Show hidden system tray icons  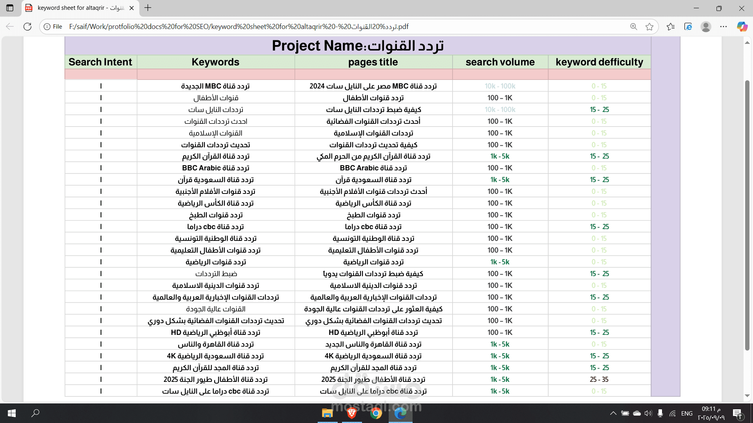(x=613, y=413)
